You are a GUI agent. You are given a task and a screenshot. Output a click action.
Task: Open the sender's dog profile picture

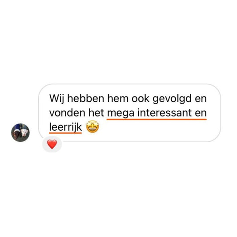(x=20, y=133)
